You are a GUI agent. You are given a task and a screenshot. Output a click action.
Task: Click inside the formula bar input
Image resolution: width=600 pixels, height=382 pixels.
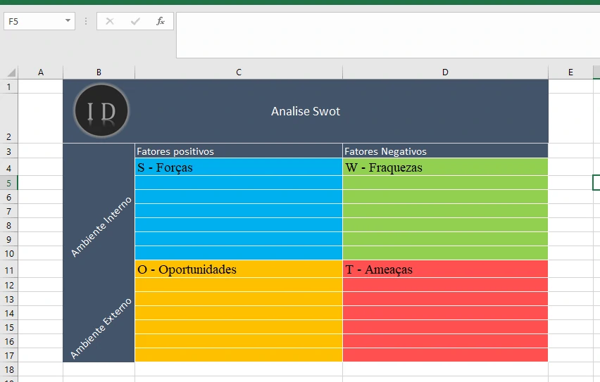point(387,35)
